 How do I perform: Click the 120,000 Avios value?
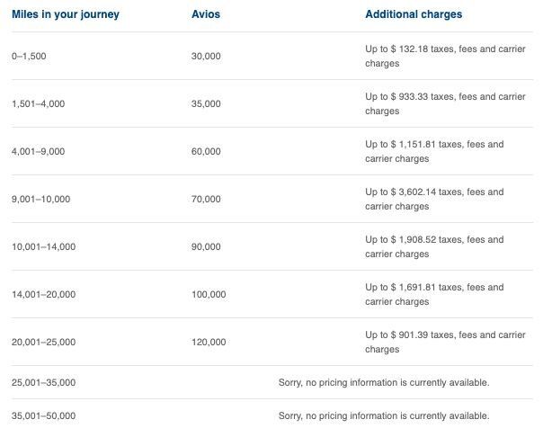click(x=209, y=342)
